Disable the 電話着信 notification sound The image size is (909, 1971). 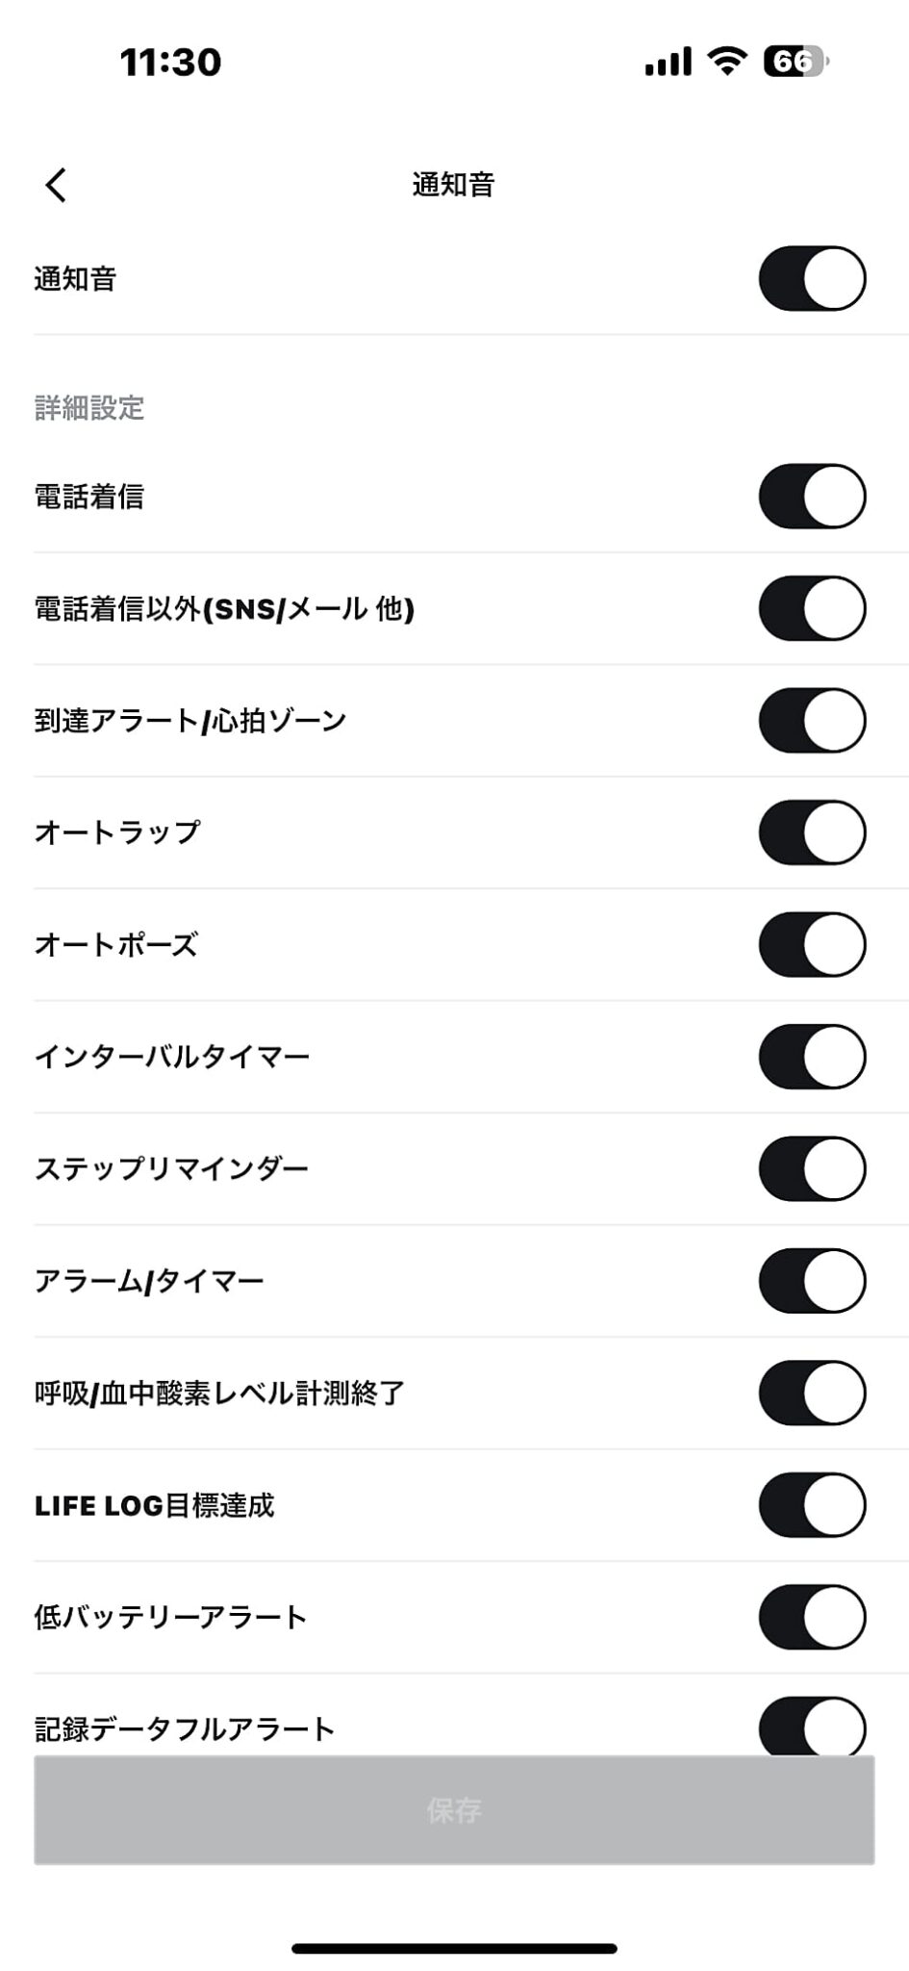(x=812, y=497)
